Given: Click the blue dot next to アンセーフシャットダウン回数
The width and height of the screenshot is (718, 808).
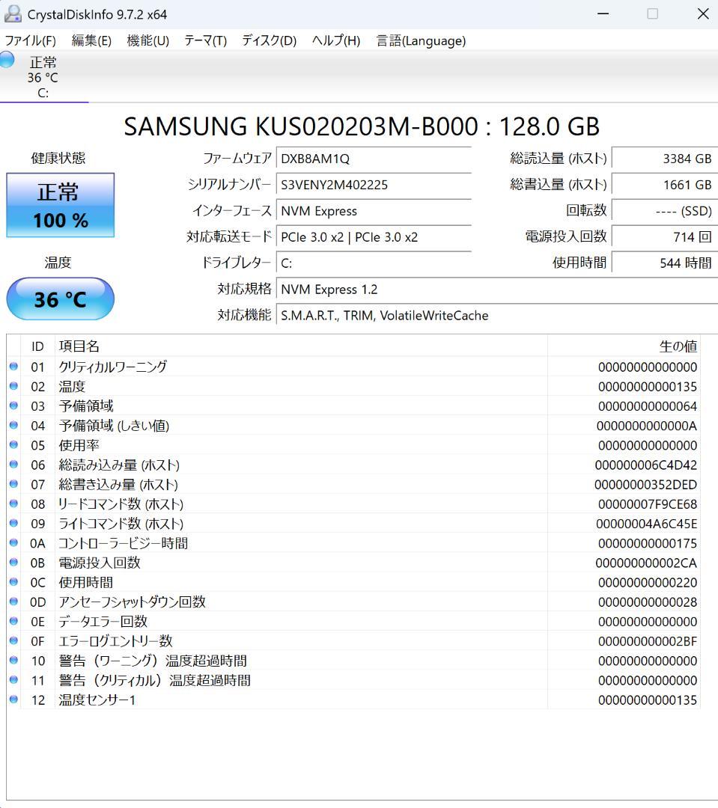Looking at the screenshot, I should 14,602.
